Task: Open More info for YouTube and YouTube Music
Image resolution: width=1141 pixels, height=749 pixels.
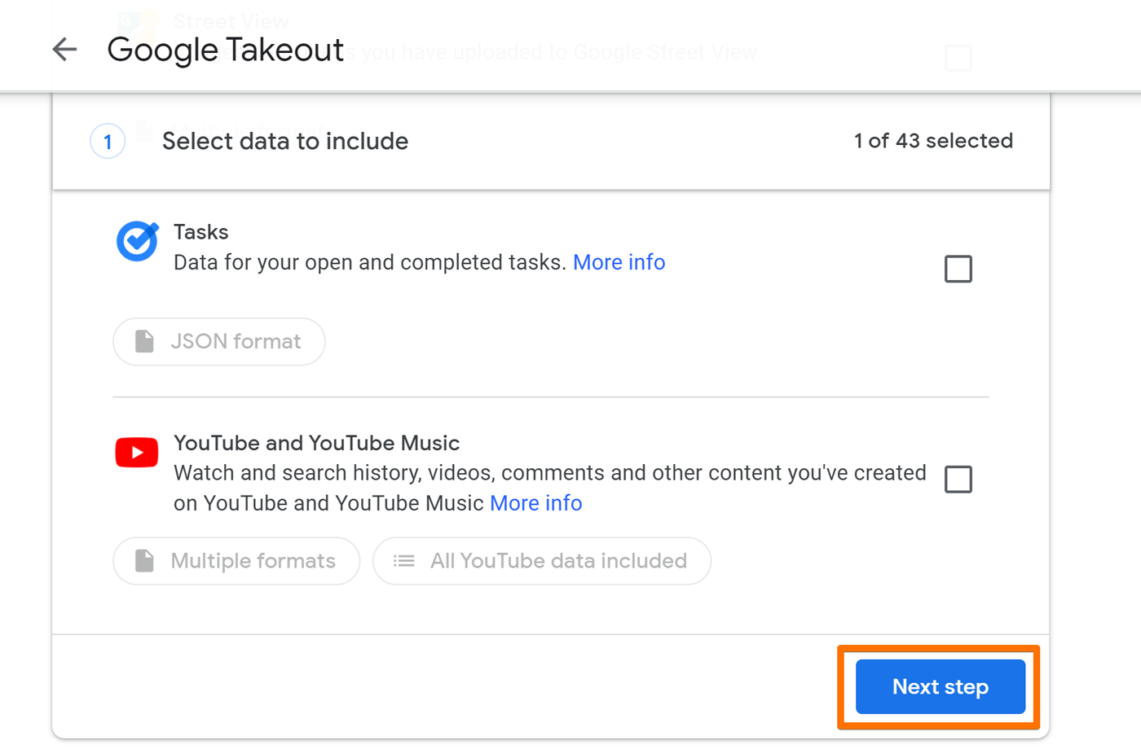Action: click(x=535, y=502)
